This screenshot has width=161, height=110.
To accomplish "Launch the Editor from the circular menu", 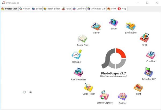I will pos(114,23).
